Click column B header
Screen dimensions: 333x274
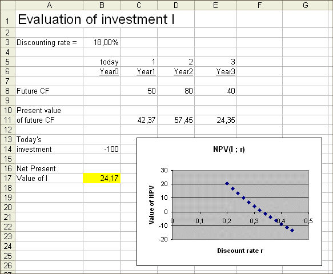coord(102,5)
